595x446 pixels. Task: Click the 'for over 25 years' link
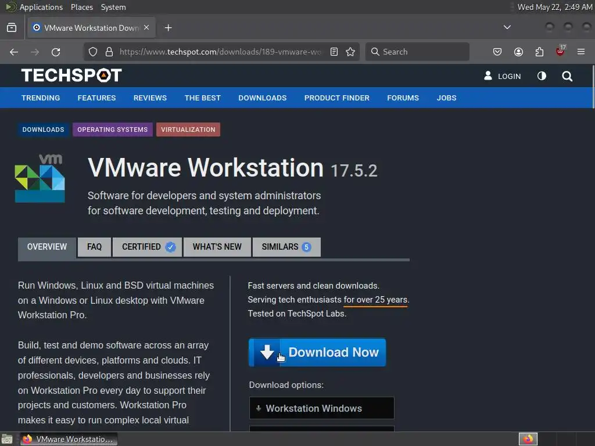(375, 300)
